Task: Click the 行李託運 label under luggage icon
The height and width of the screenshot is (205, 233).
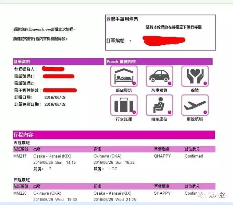Action: tap(124, 119)
